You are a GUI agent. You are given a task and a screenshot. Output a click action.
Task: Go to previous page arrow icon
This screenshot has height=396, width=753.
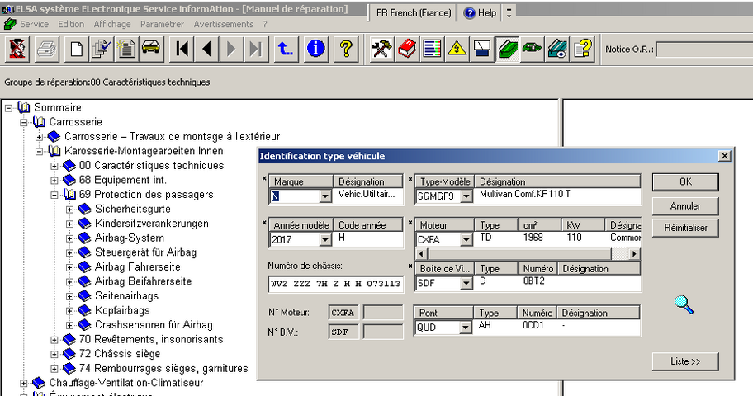coord(207,49)
